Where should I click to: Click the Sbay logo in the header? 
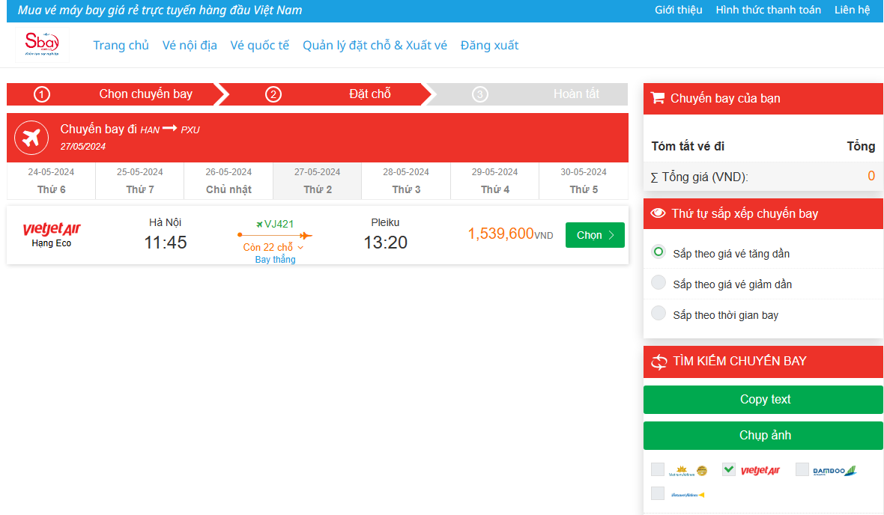coord(42,44)
